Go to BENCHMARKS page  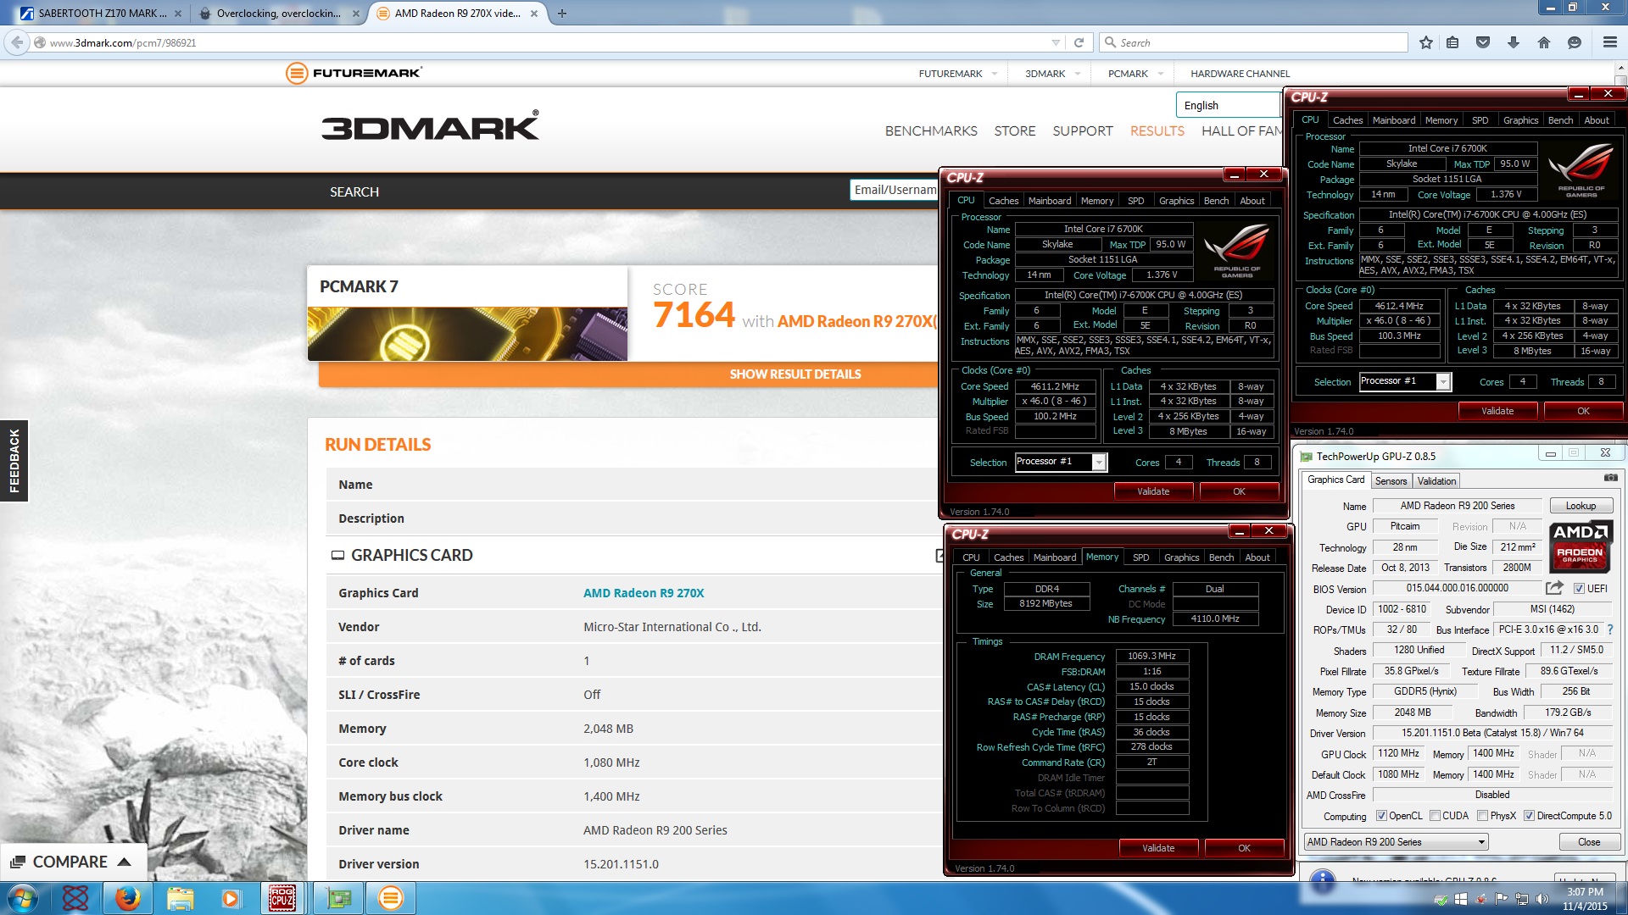(x=931, y=130)
